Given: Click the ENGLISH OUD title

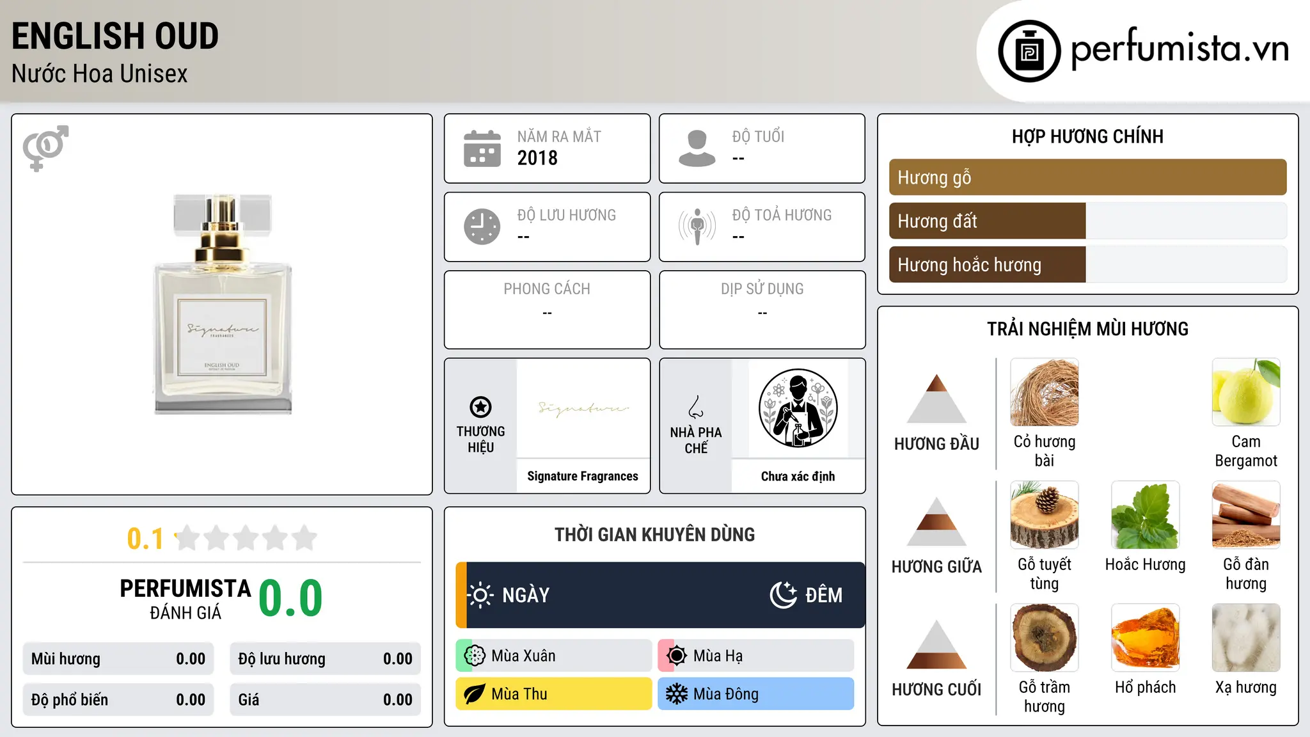Looking at the screenshot, I should coord(115,36).
